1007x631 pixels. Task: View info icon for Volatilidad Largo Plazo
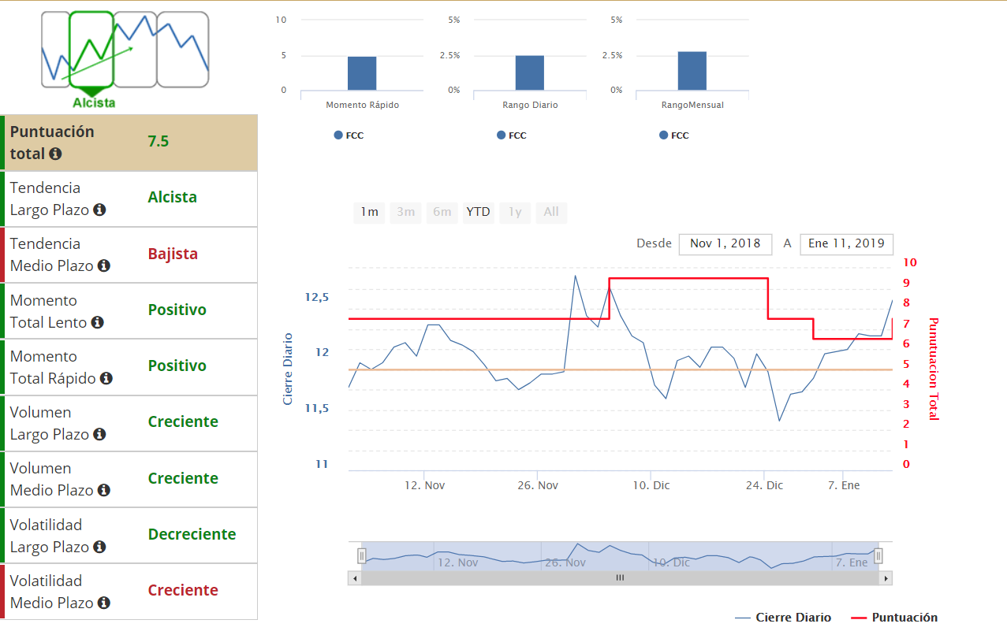coord(99,547)
